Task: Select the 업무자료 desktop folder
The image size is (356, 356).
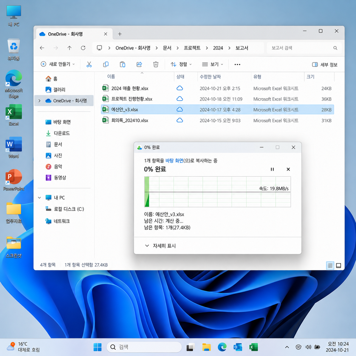Action: (14, 213)
